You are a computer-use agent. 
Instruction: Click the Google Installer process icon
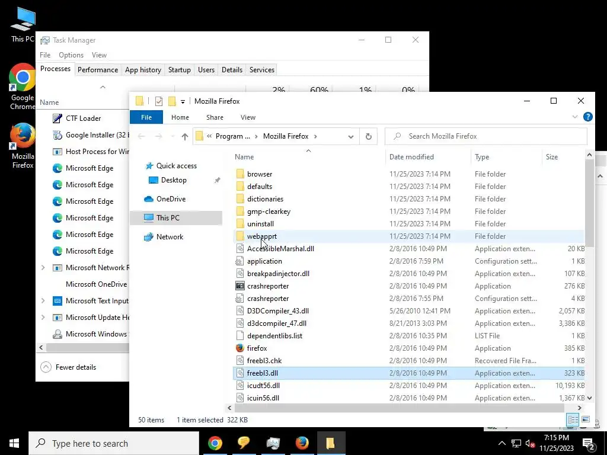click(x=57, y=135)
